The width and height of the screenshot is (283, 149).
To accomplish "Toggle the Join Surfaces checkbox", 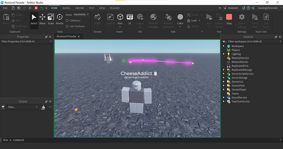I will [x=67, y=26].
